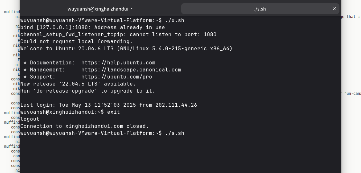This screenshot has height=173, width=361.
Task: Select the ./s.sh tab
Action: click(260, 9)
